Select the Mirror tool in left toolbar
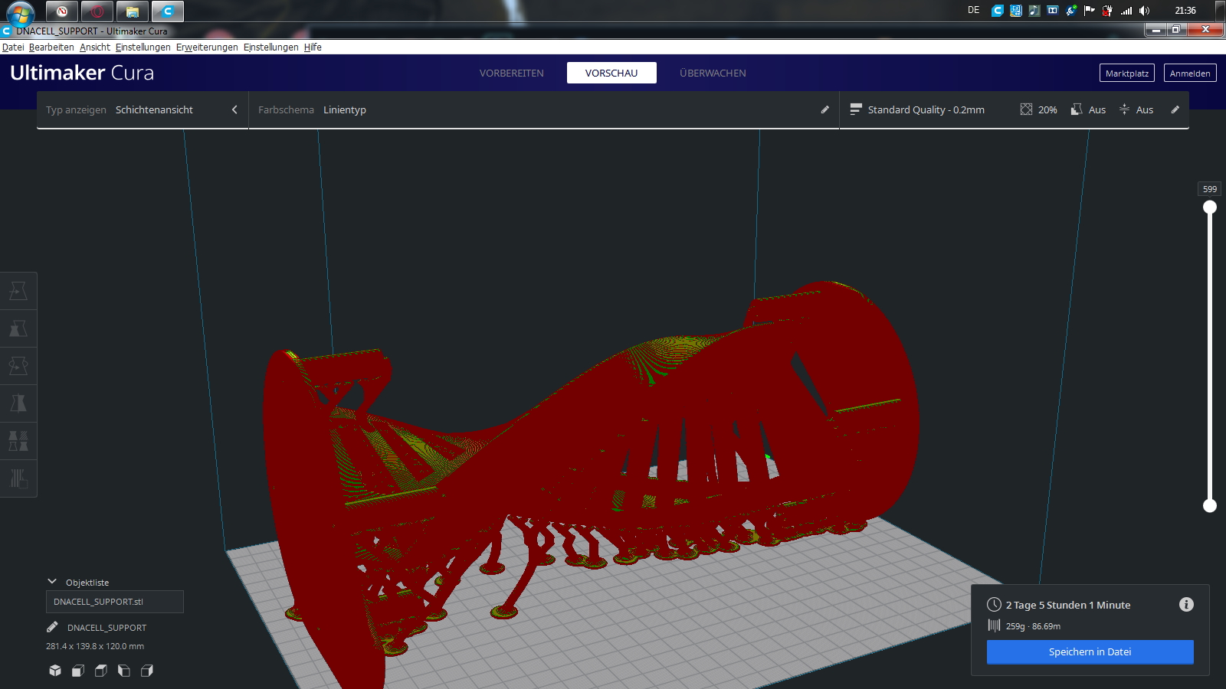 pos(18,403)
